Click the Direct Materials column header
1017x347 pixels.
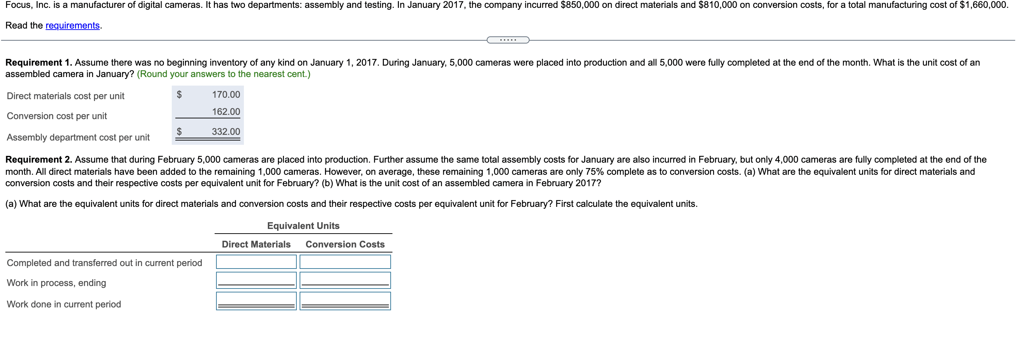(x=256, y=245)
